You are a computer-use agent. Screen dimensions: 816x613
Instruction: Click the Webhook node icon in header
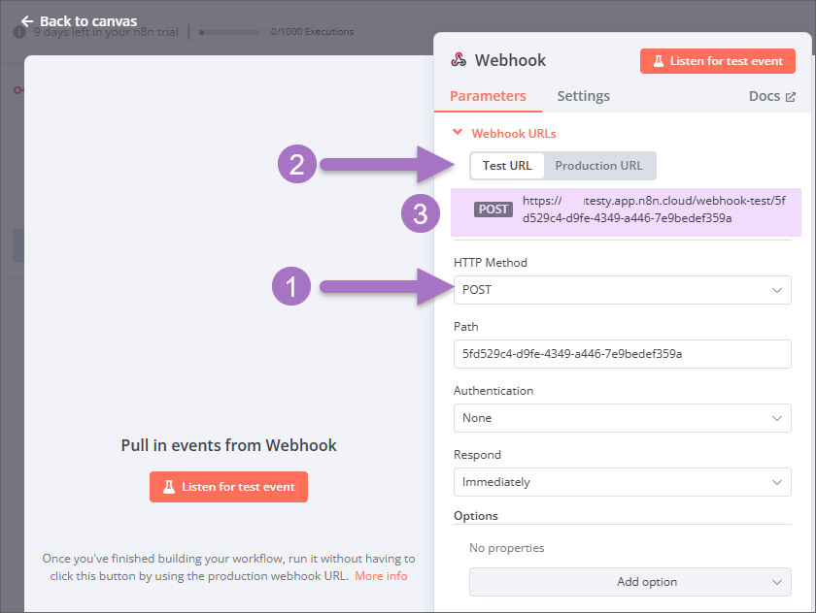(x=459, y=60)
